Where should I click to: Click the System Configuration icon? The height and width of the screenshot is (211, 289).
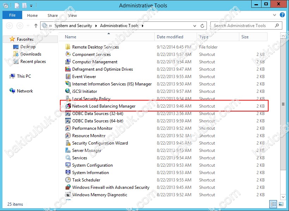tap(68, 165)
